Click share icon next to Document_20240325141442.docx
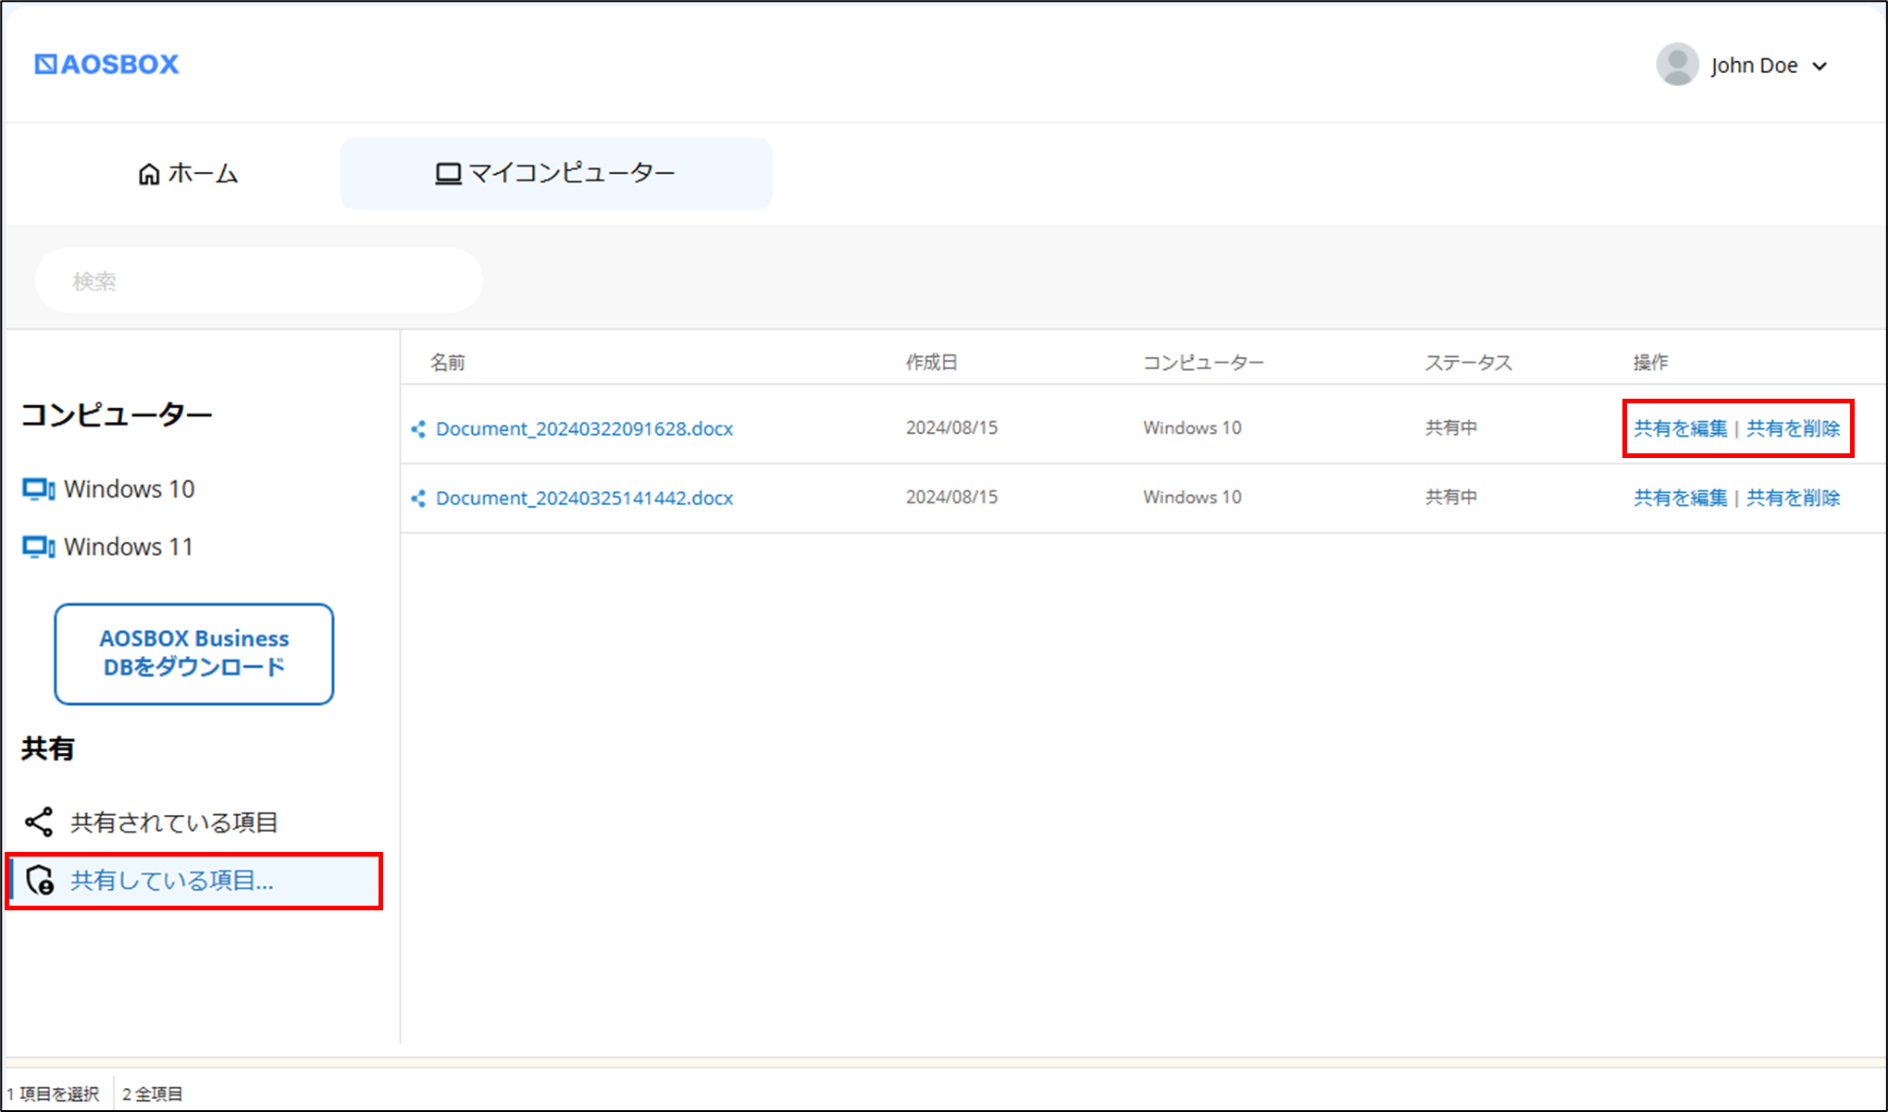 (x=418, y=499)
